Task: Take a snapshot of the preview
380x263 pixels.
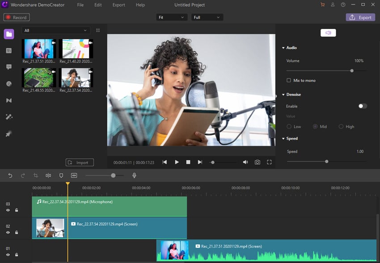Action: pos(257,162)
